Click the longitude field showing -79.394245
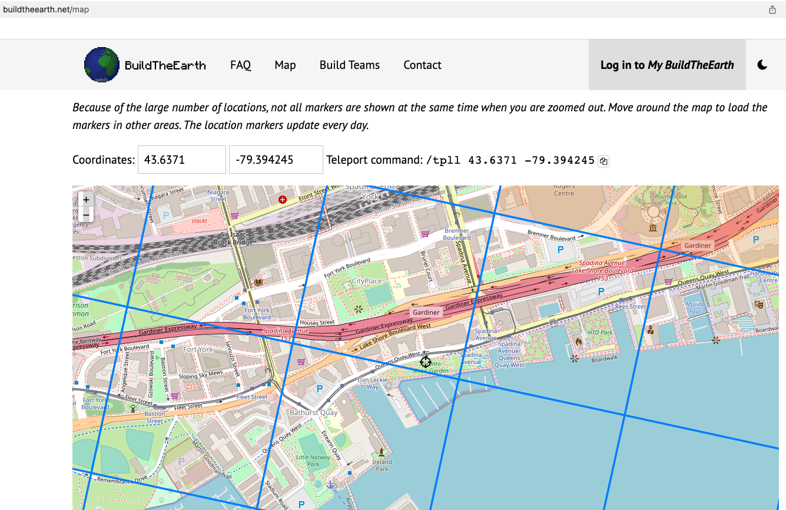 click(x=276, y=160)
